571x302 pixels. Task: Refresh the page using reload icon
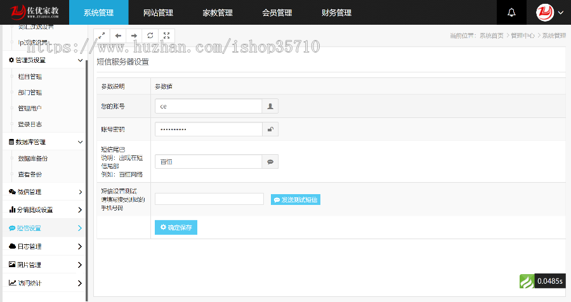pos(150,36)
